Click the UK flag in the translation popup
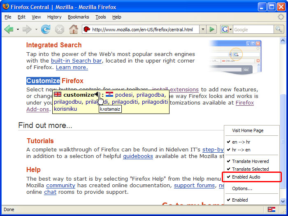 pyautogui.click(x=58, y=94)
